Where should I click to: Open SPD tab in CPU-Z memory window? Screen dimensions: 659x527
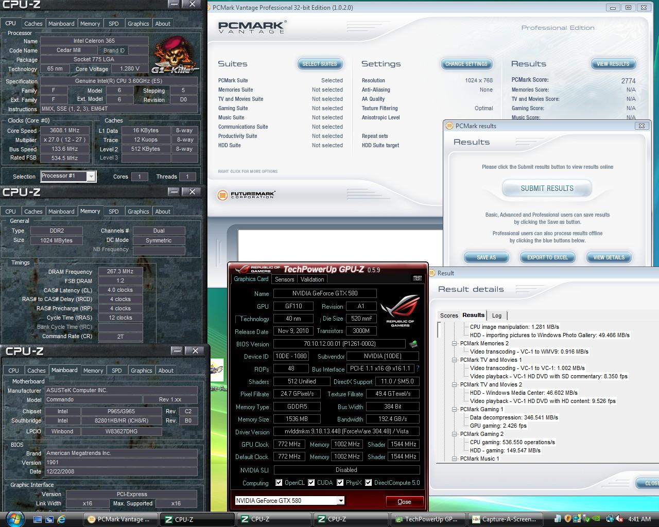tap(114, 212)
